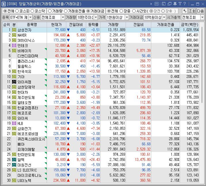Click the teal 신 badge beside 알멕

pyautogui.click(x=14, y=159)
